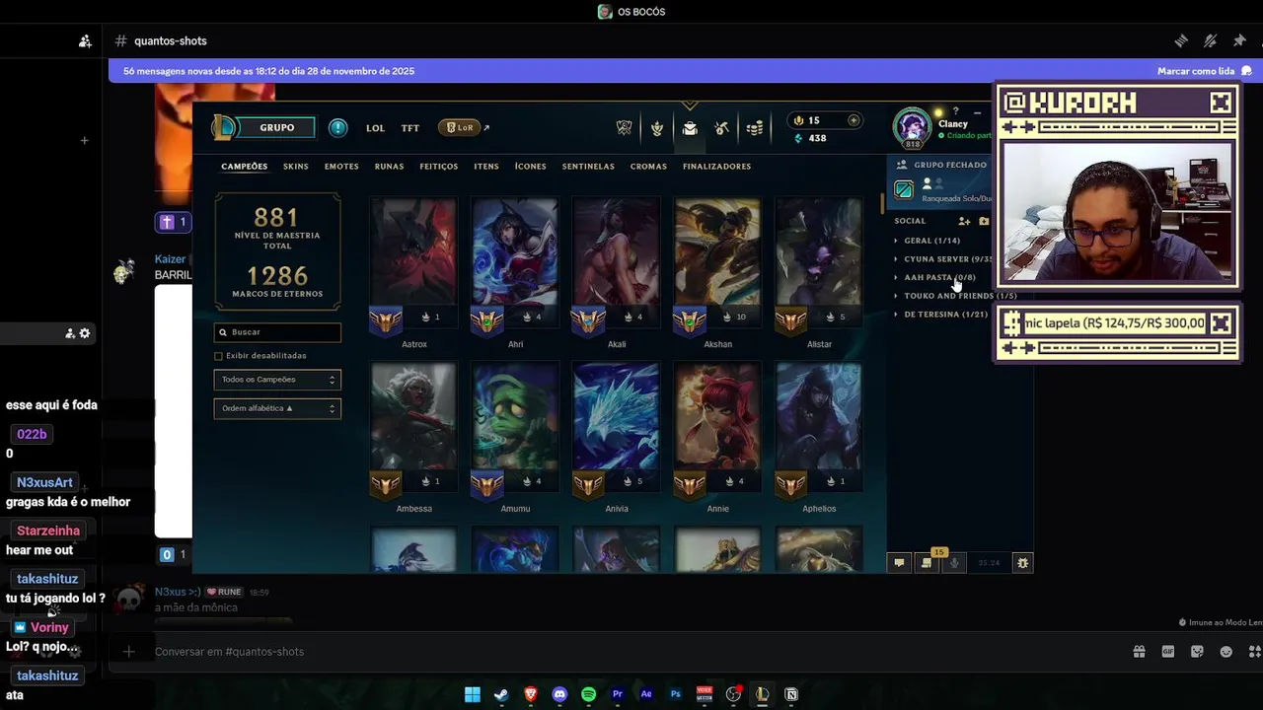
Task: Open the Discord GIF picker
Action: coord(1168,652)
